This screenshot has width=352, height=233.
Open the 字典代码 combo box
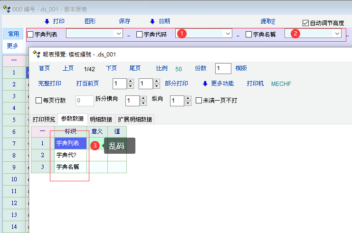tap(228, 34)
